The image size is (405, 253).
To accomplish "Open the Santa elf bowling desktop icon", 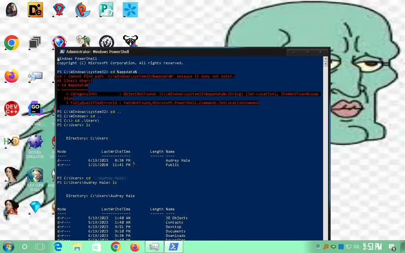I will (x=35, y=175).
